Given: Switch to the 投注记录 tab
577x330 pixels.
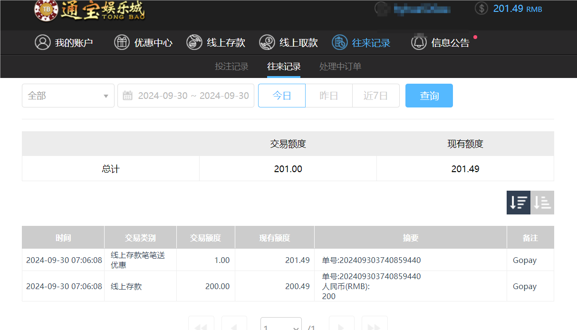Looking at the screenshot, I should pyautogui.click(x=232, y=67).
